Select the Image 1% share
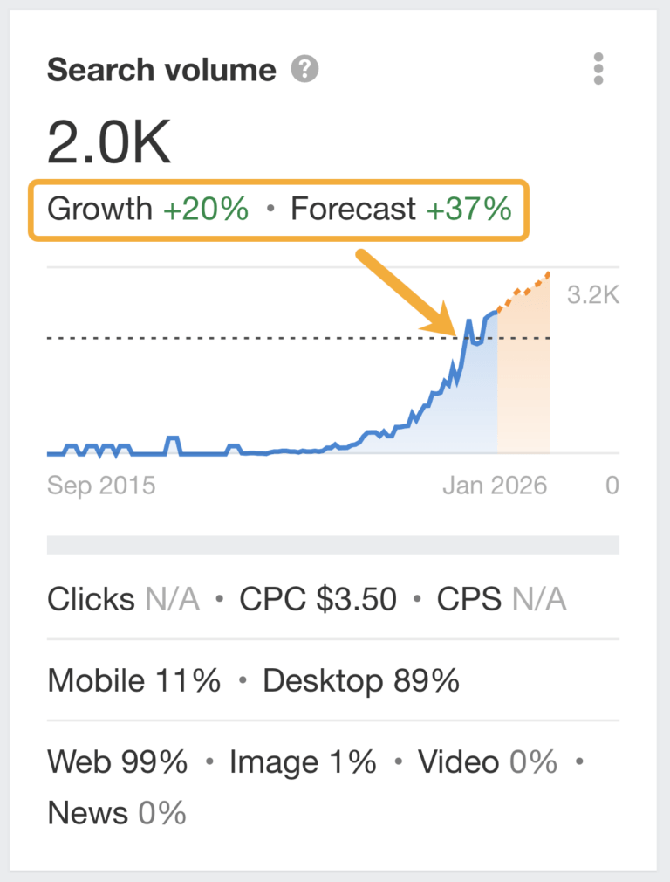 pyautogui.click(x=303, y=761)
